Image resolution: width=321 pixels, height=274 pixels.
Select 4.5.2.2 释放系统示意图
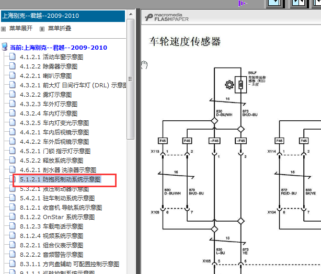click(51, 161)
